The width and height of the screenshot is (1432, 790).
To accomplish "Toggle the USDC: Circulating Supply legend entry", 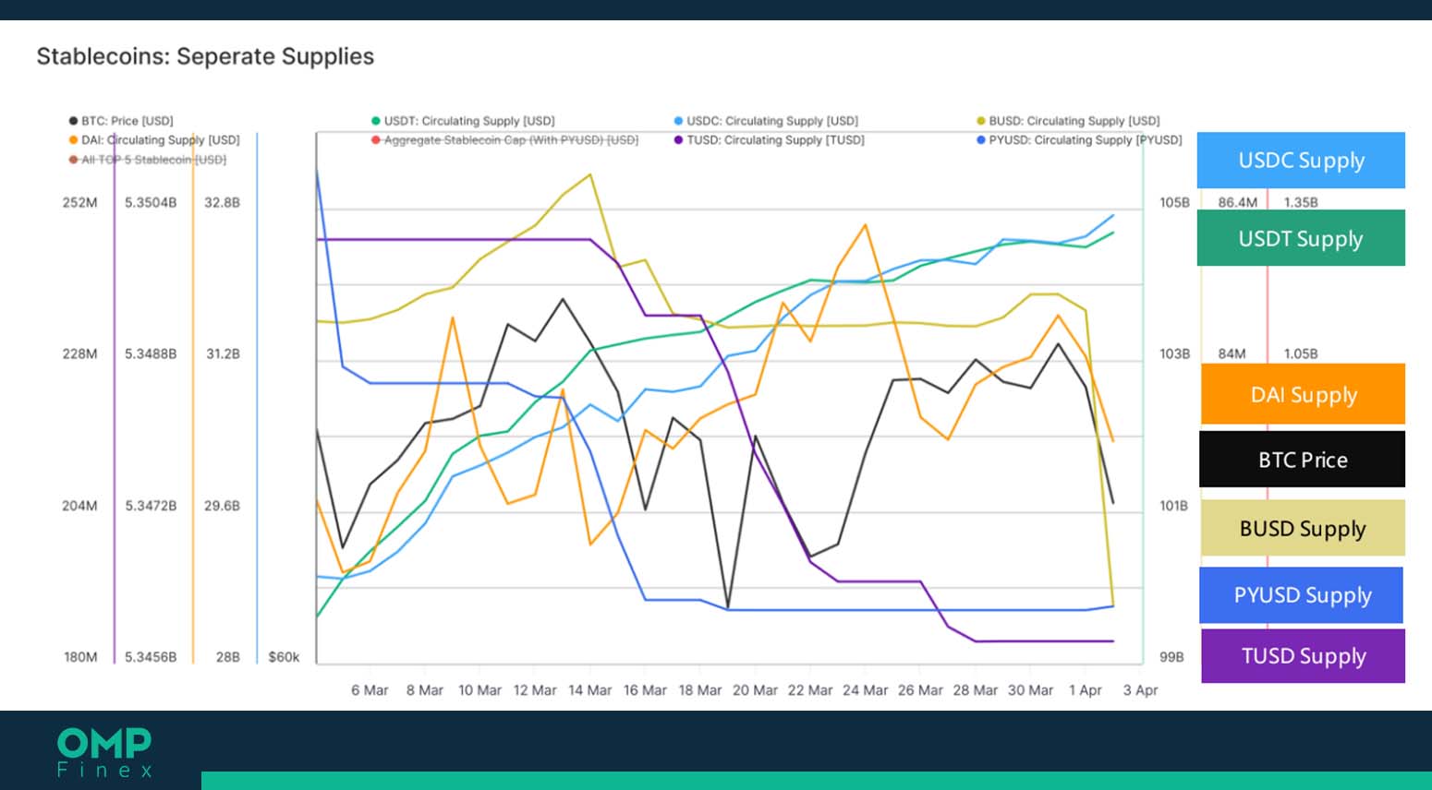I will click(766, 121).
